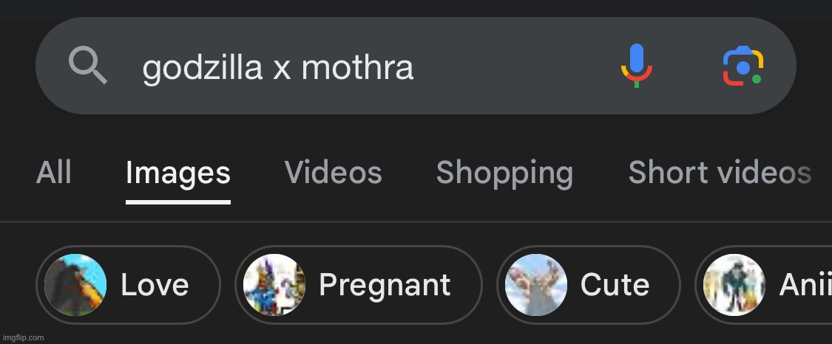
Task: Click the search box text godzilla x mothra
Action: [x=278, y=68]
